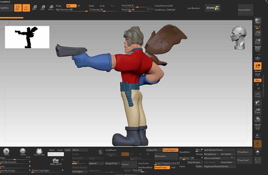Image resolution: width=268 pixels, height=175 pixels.
Task: Open the Cust2 custom menu
Action: click(x=60, y=150)
